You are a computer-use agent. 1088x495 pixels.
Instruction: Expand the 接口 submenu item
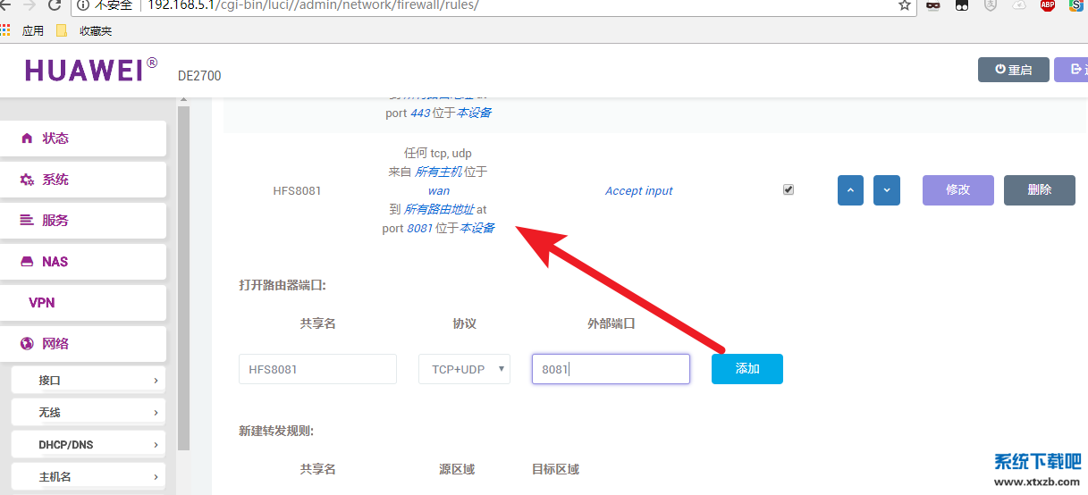pyautogui.click(x=89, y=380)
